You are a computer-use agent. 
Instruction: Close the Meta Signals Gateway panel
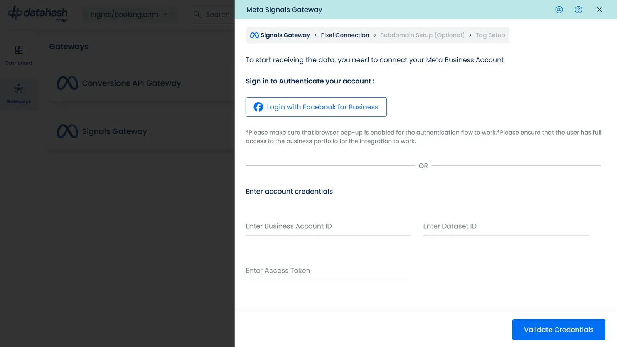[600, 10]
